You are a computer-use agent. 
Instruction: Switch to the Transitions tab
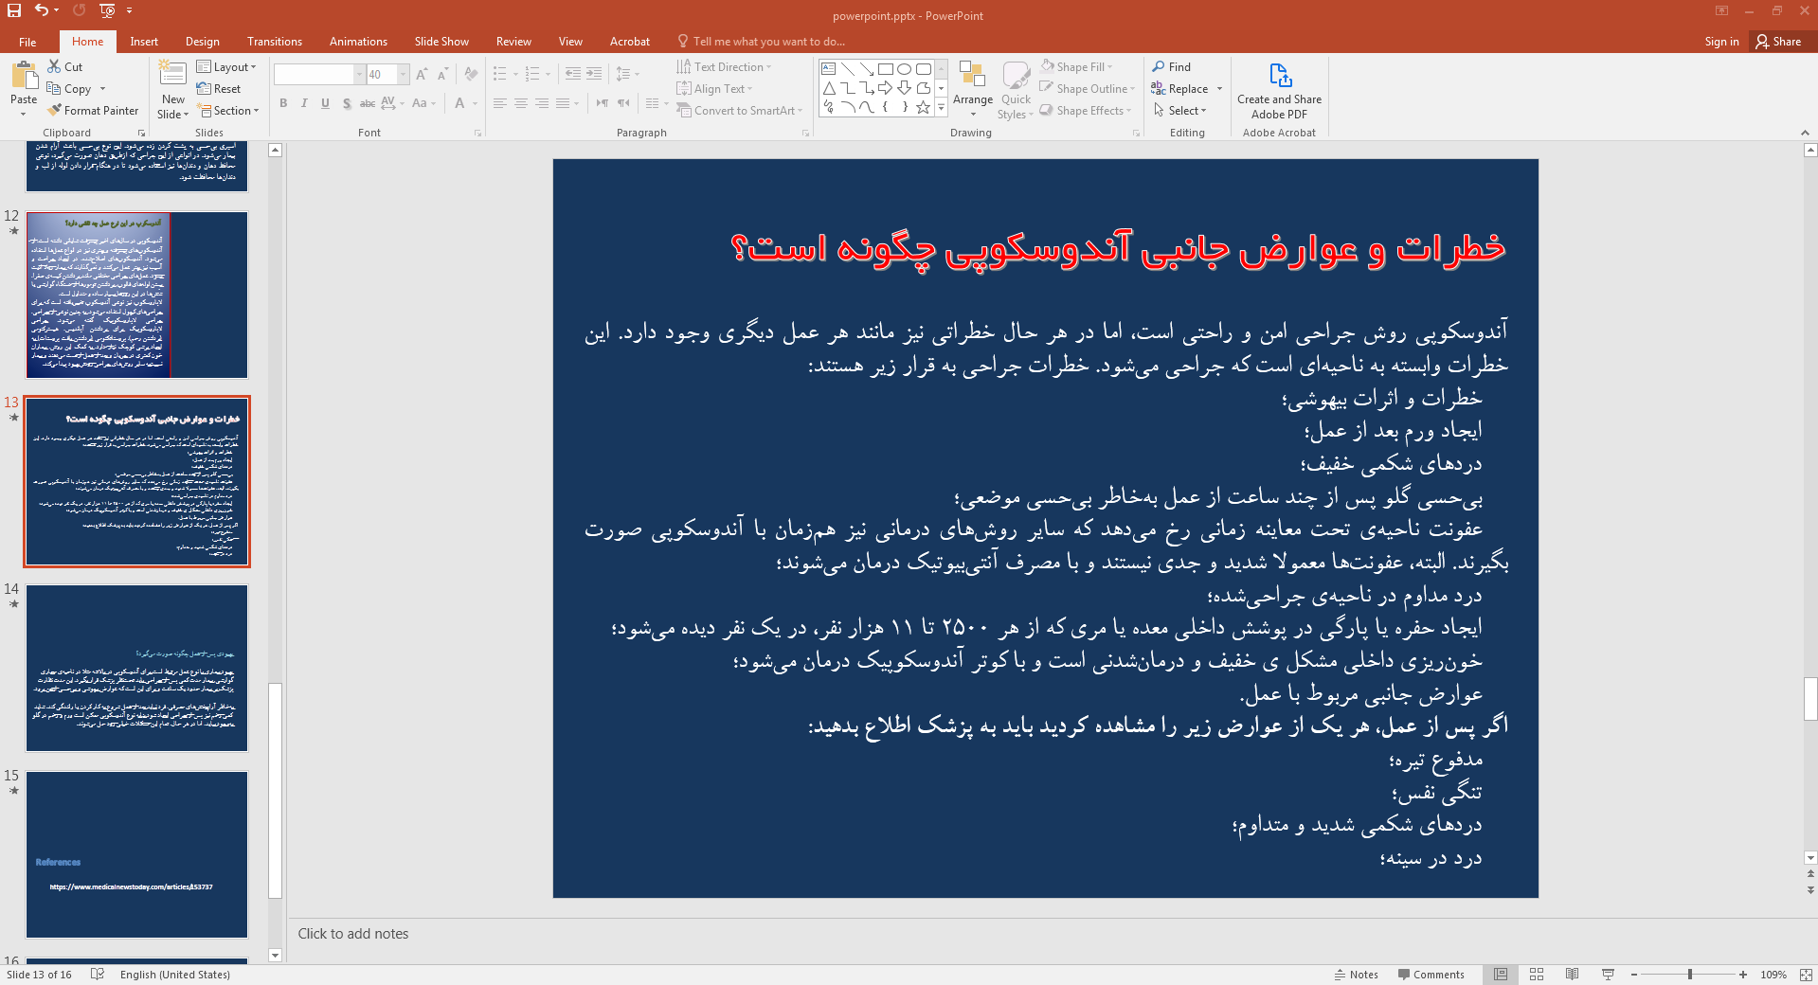(x=275, y=41)
